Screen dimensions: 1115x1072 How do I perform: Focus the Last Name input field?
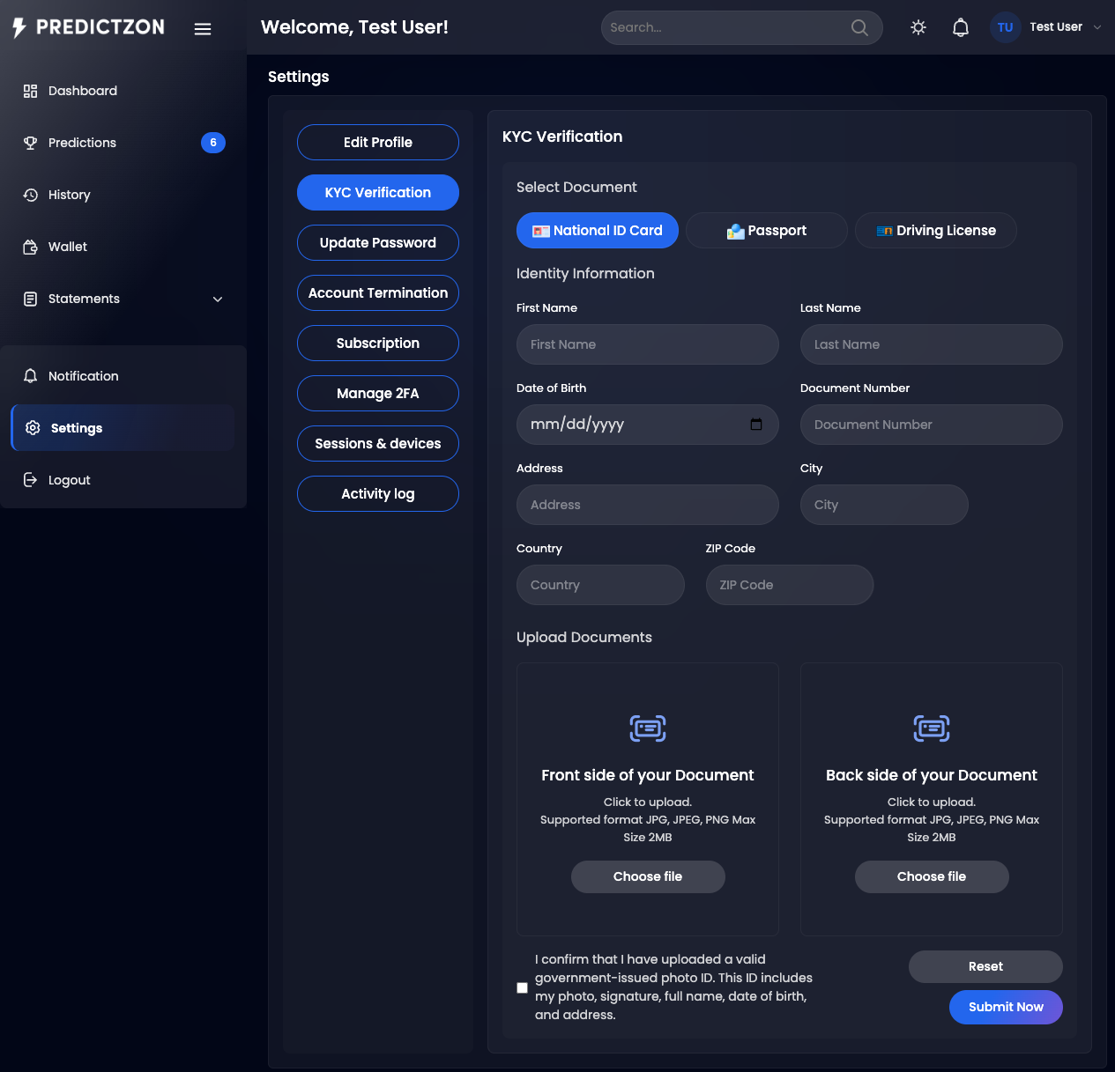coord(932,344)
